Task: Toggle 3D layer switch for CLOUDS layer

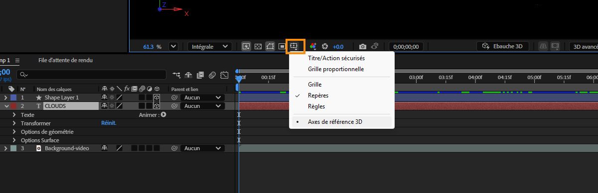Action: [156, 106]
